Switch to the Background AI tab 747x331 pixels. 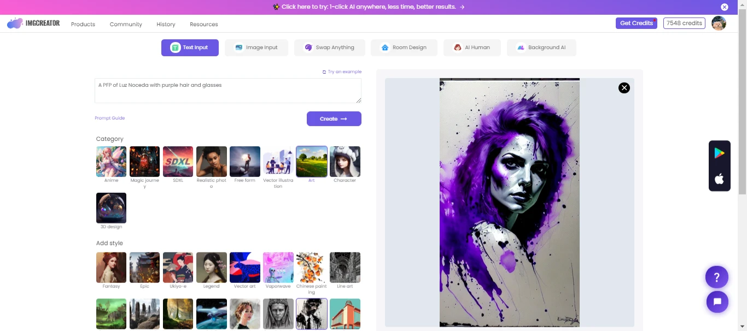[541, 48]
